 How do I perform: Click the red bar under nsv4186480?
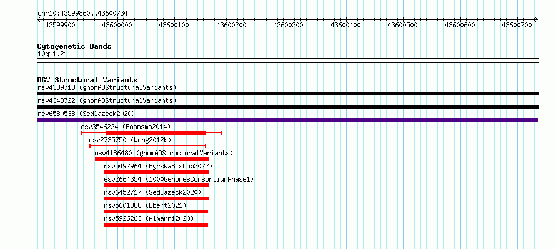[x=152, y=159]
